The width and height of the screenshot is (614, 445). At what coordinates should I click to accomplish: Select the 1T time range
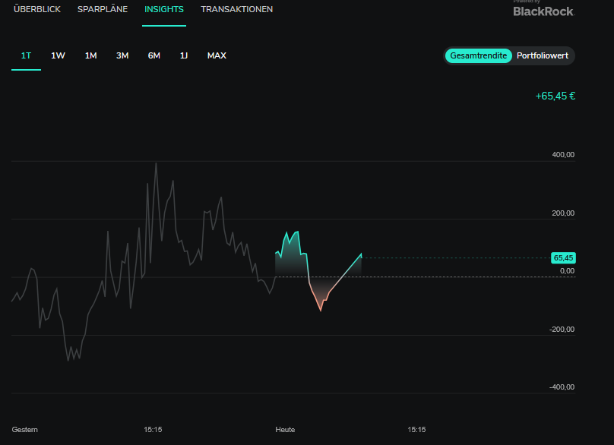tap(26, 55)
